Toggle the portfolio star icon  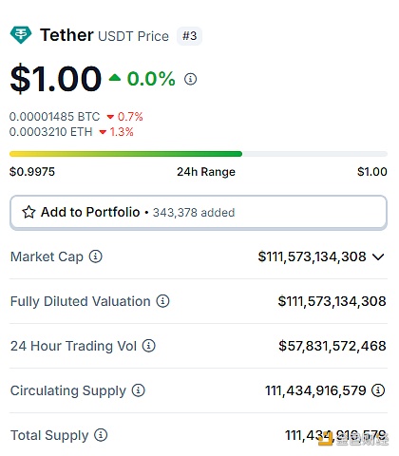point(28,212)
